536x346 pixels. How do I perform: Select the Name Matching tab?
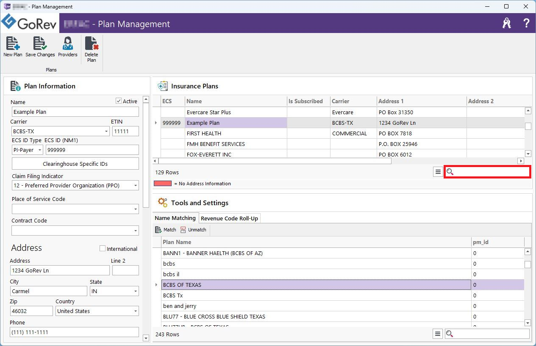tap(175, 218)
